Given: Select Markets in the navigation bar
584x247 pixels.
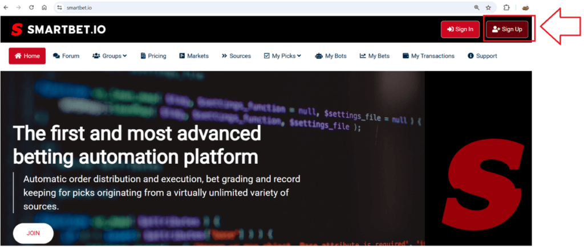Looking at the screenshot, I should (x=194, y=56).
